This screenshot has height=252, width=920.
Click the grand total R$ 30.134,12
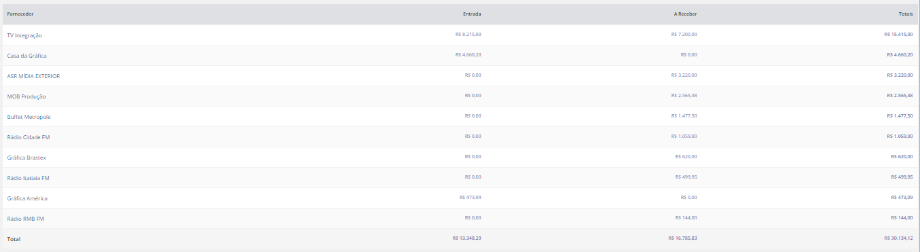(x=898, y=238)
